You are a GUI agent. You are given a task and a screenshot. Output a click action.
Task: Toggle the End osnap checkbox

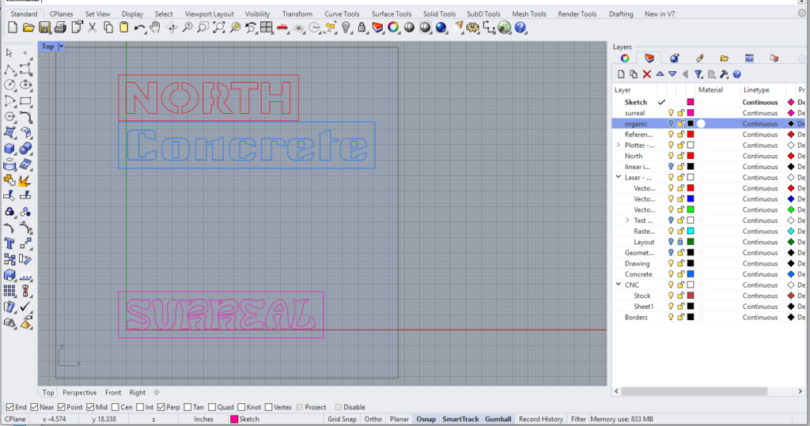coord(9,407)
